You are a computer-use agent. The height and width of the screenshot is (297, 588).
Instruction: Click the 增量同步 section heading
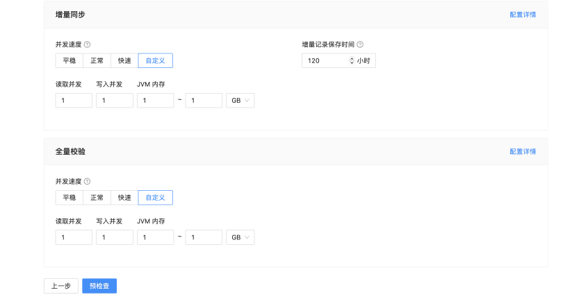point(70,15)
